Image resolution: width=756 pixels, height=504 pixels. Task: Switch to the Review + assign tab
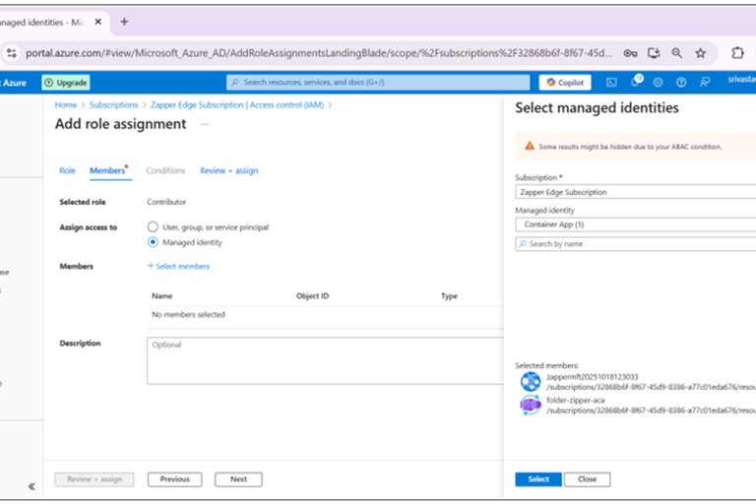pyautogui.click(x=229, y=170)
